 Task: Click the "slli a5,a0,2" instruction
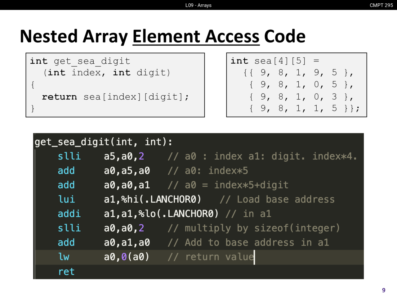coord(101,156)
